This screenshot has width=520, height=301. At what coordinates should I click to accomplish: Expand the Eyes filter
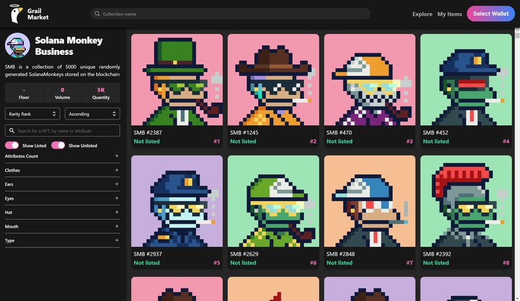click(63, 199)
